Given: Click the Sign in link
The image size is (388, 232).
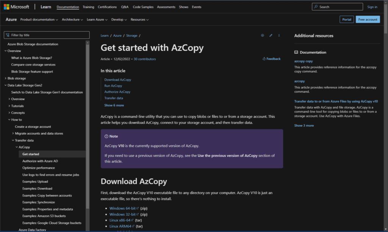Looking at the screenshot, I should [372, 7].
